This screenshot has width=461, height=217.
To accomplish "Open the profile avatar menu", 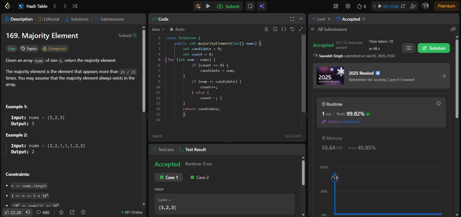I will pyautogui.click(x=425, y=6).
